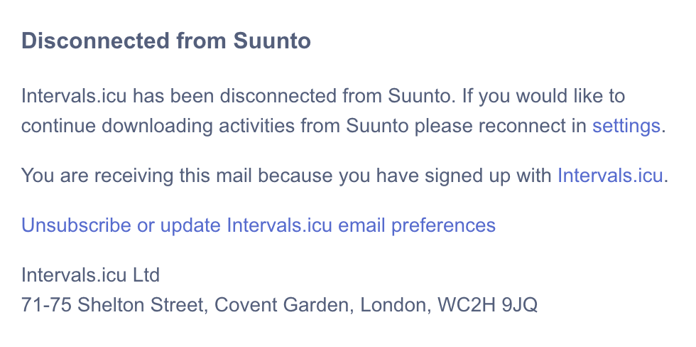The height and width of the screenshot is (347, 696).
Task: Click "Suunto" in the bold heading
Action: click(x=272, y=41)
